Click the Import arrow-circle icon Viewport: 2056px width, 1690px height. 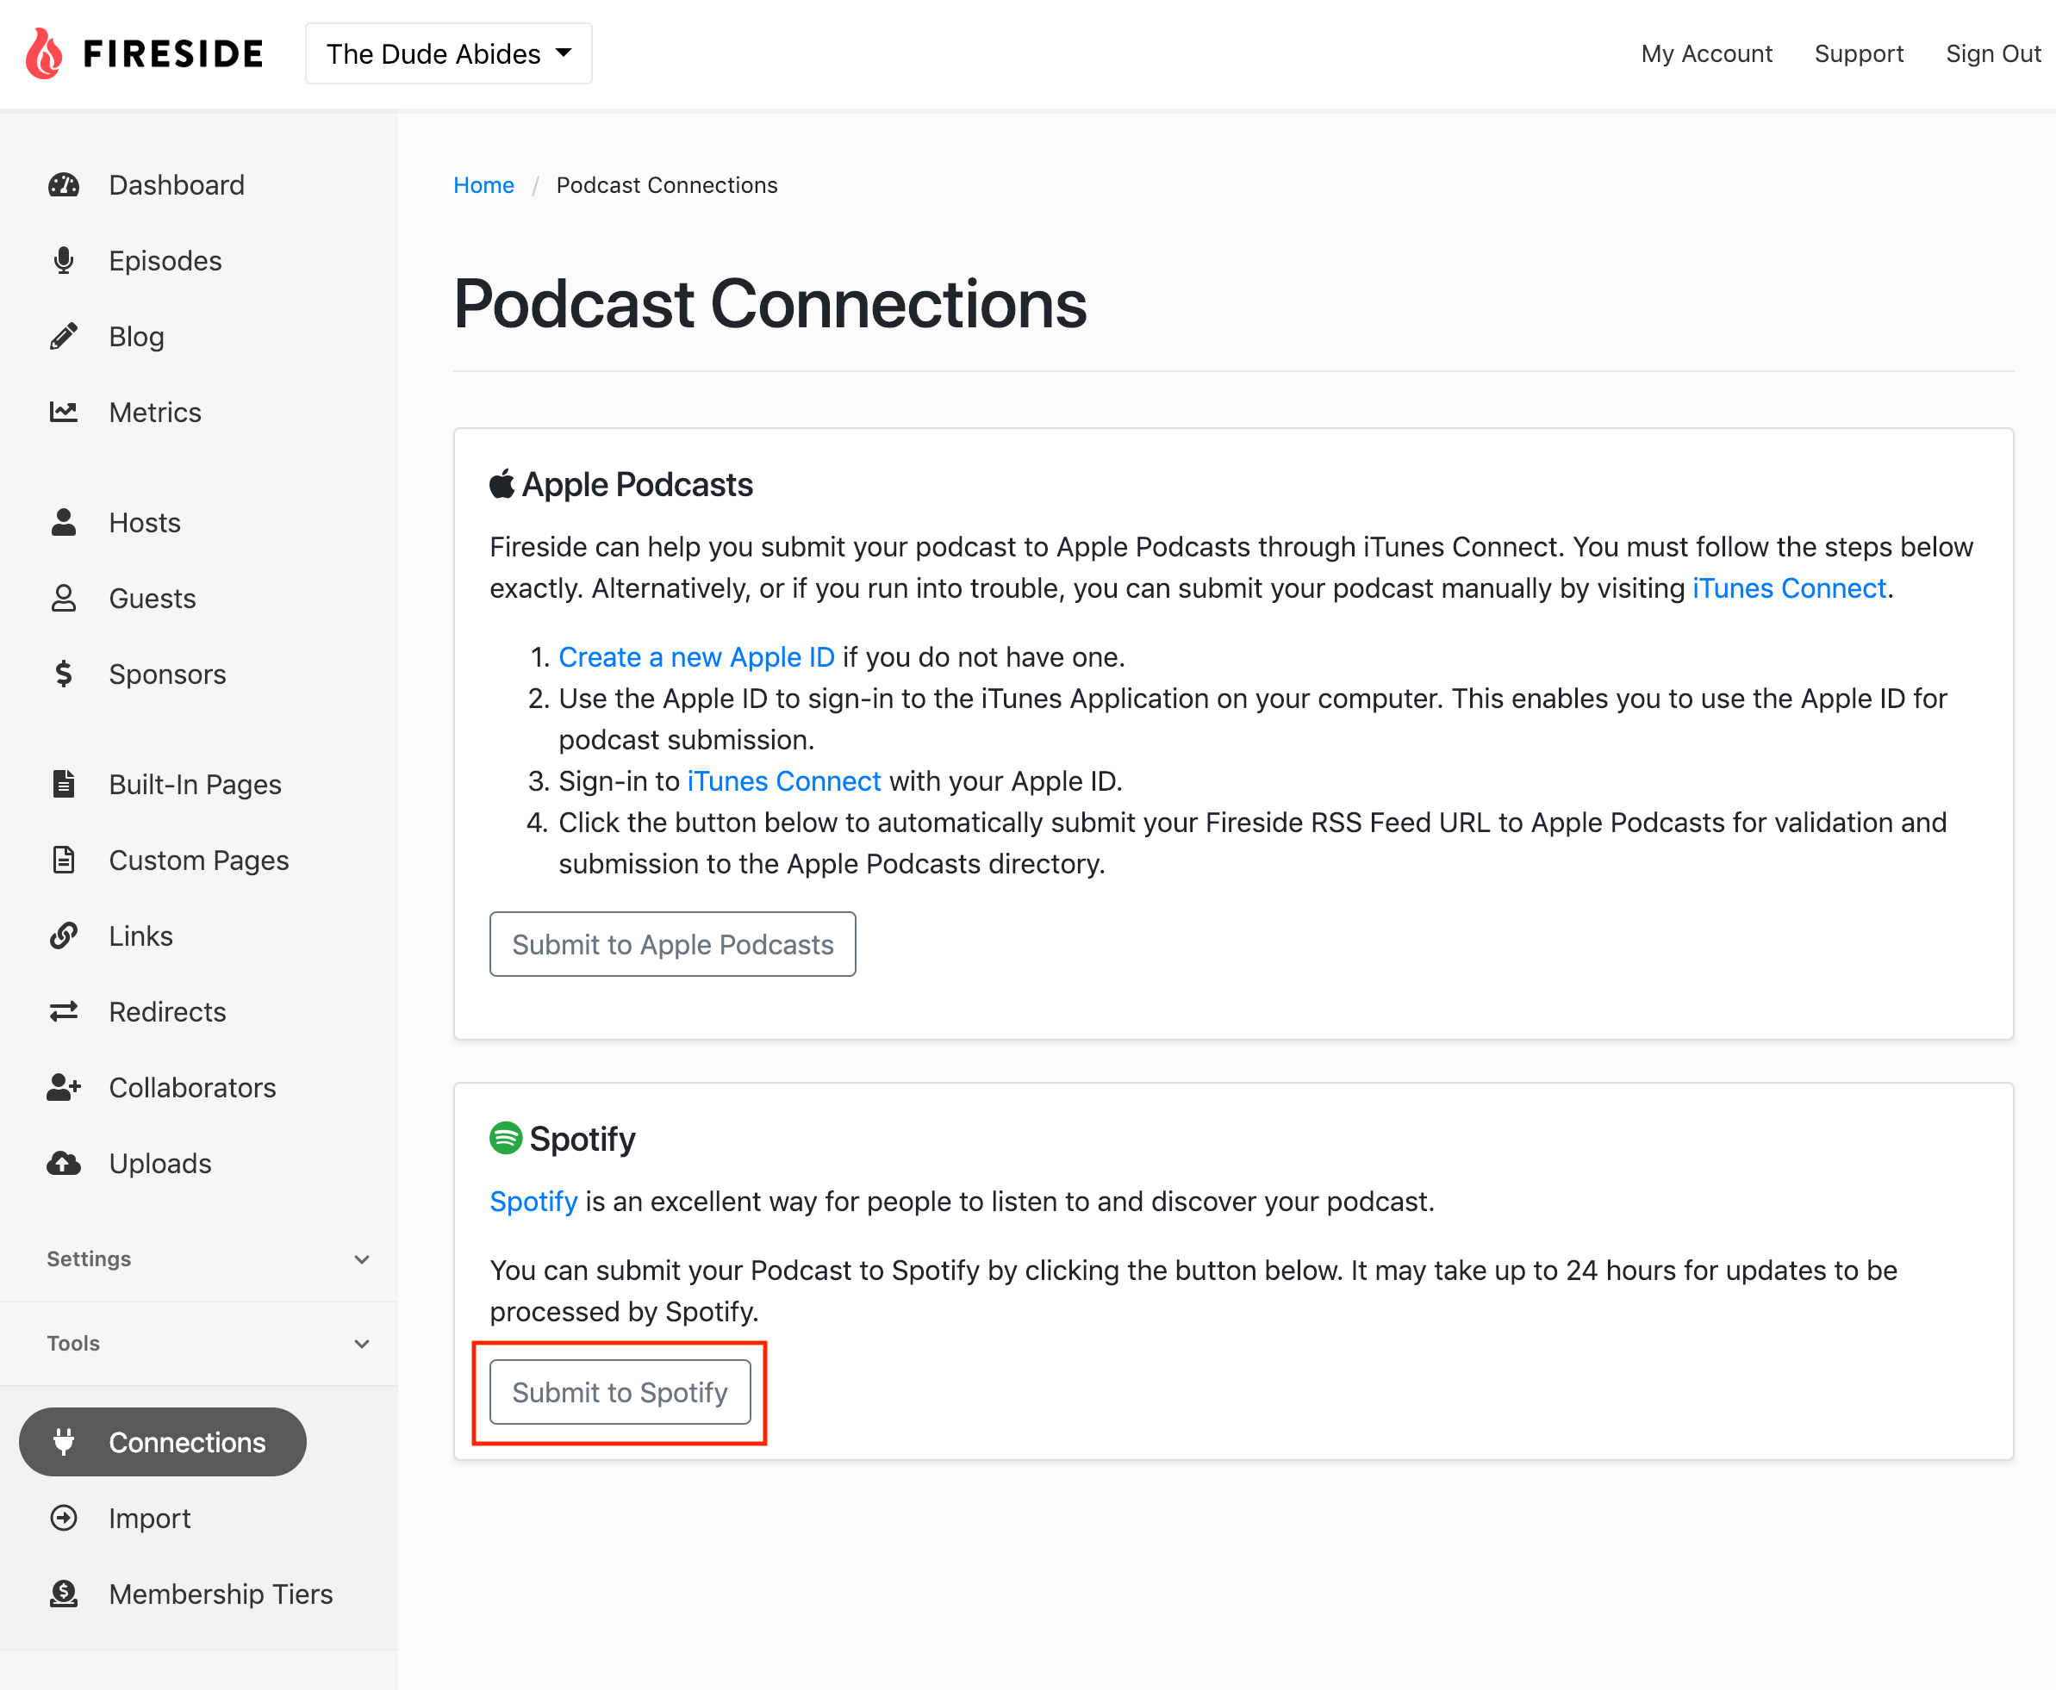point(65,1518)
